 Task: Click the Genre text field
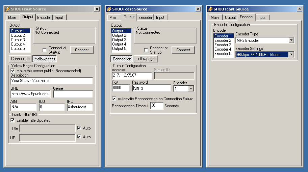tap(73, 94)
